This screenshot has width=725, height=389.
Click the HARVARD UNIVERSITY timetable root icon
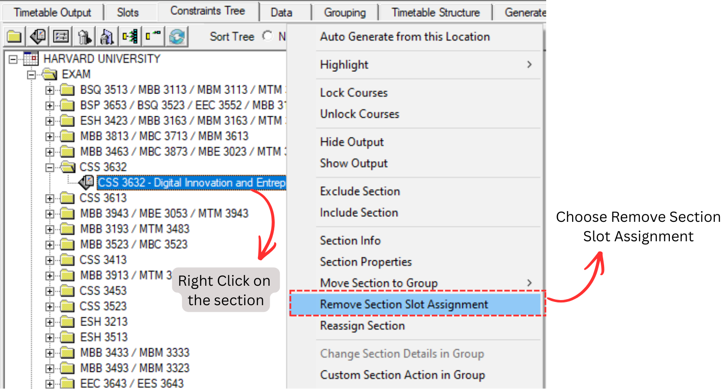31,59
